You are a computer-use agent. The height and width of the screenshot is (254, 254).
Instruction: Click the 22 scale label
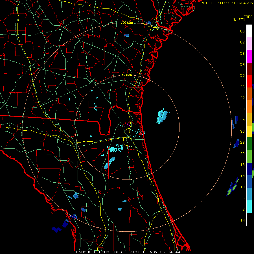[242, 154]
